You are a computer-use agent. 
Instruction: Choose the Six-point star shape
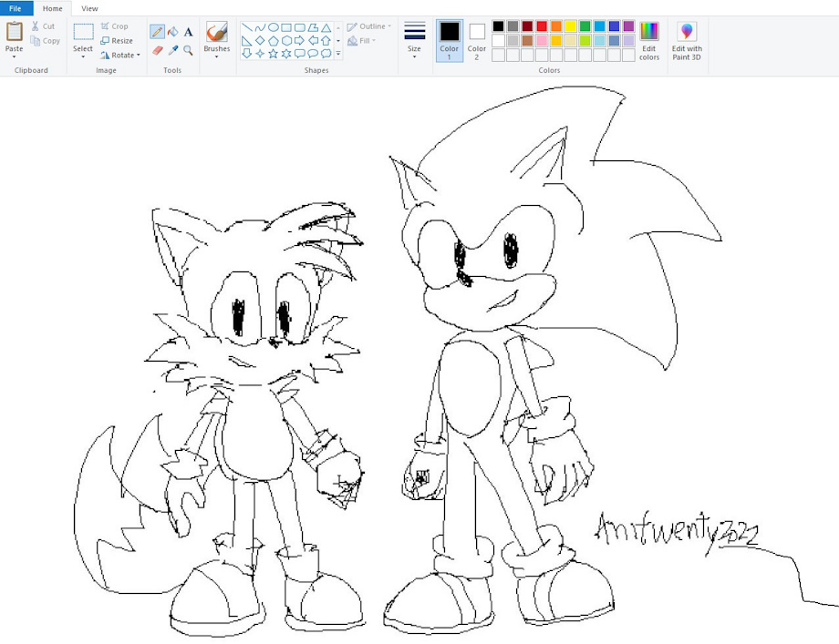pyautogui.click(x=286, y=54)
